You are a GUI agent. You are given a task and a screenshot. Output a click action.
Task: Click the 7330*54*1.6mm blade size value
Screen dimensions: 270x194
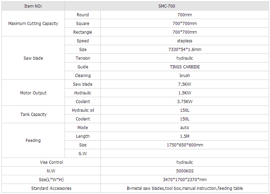coord(185,50)
